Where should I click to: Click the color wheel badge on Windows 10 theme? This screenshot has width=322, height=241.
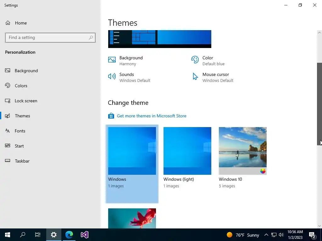pyautogui.click(x=263, y=171)
